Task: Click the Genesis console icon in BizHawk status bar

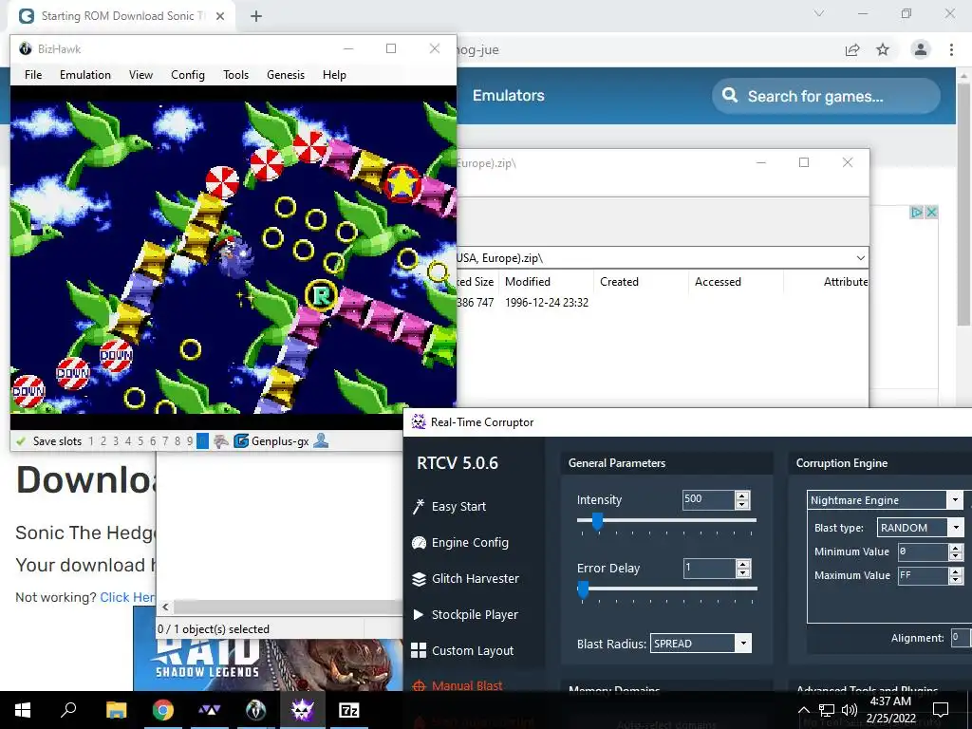Action: (x=220, y=440)
